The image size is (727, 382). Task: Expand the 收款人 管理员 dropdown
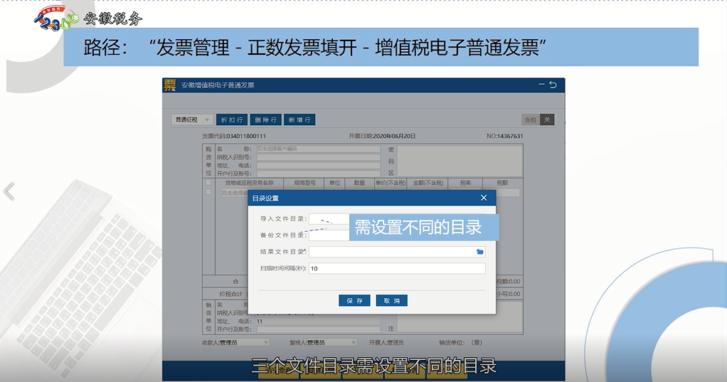(244, 342)
